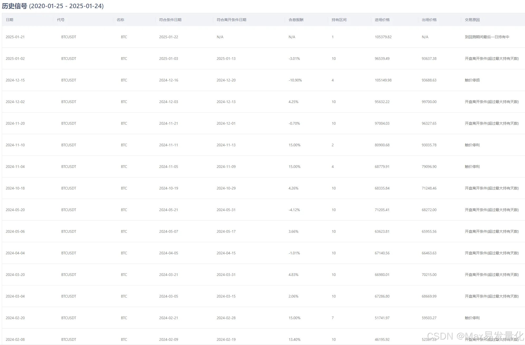Click exit price 99700.00
525x345 pixels.
[429, 102]
